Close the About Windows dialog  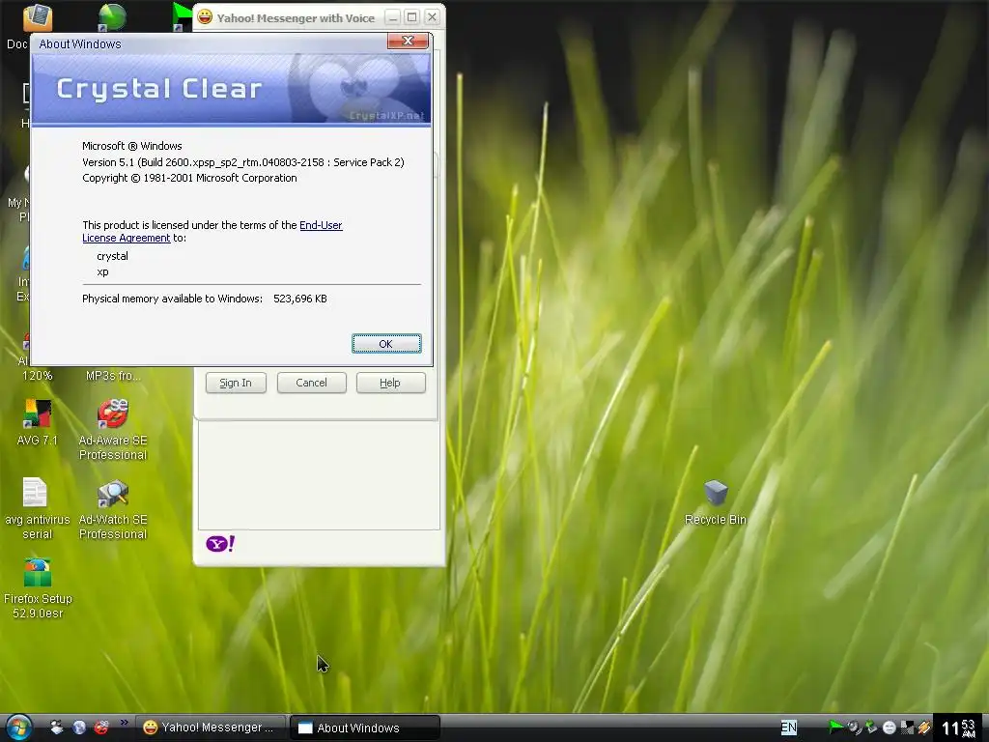click(x=408, y=41)
